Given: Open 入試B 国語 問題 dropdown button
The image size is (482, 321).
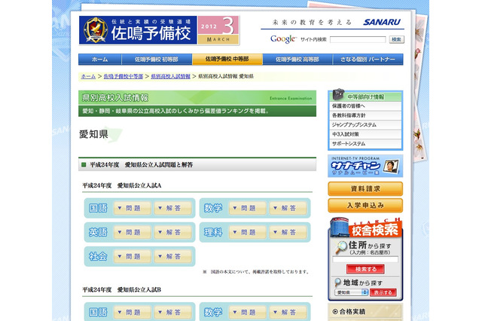Looking at the screenshot, I should tap(133, 313).
